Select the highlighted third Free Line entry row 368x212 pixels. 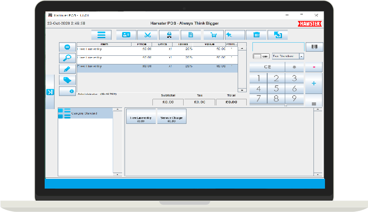(x=157, y=68)
